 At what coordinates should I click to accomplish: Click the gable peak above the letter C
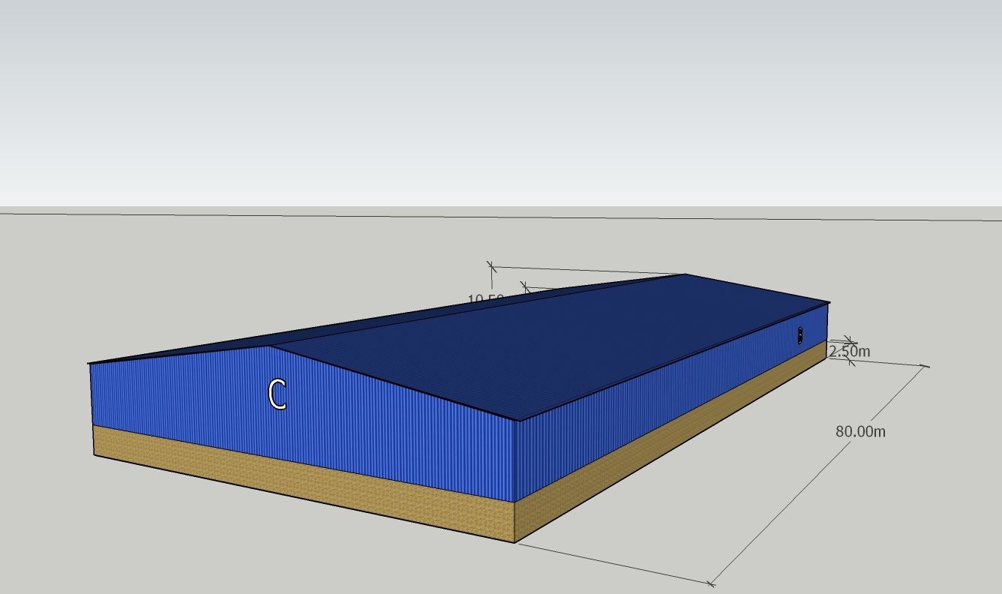coord(270,346)
